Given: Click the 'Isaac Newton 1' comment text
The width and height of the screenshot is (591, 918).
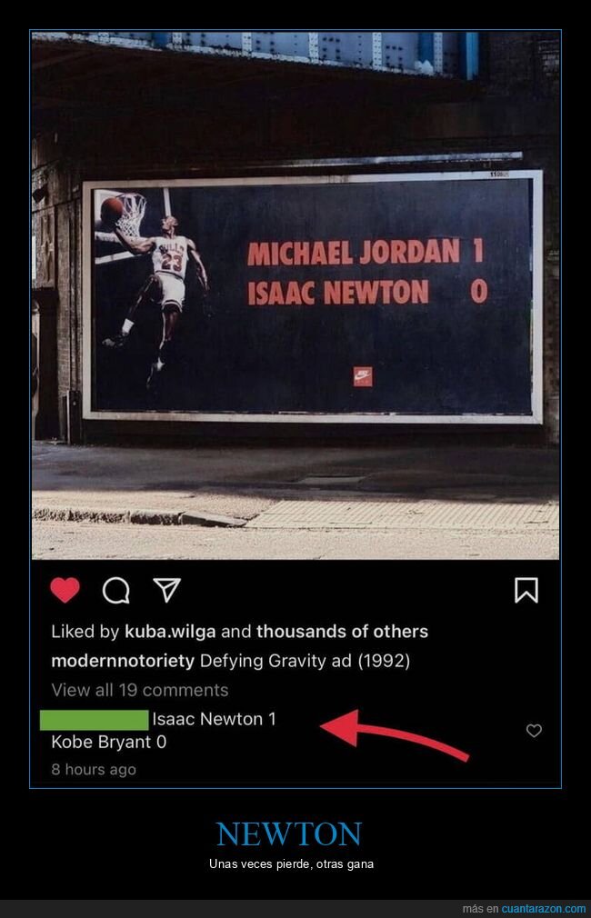Looking at the screenshot, I should (x=214, y=719).
